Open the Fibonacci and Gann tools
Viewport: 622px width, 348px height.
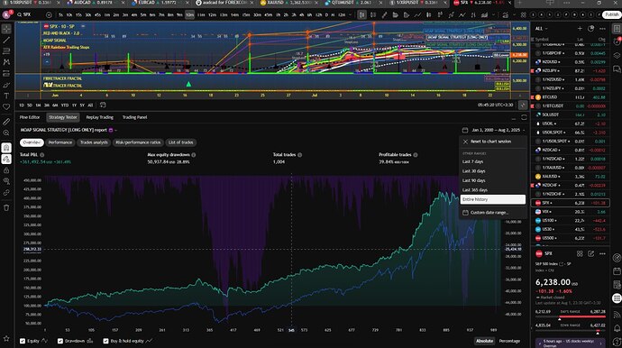click(6, 51)
